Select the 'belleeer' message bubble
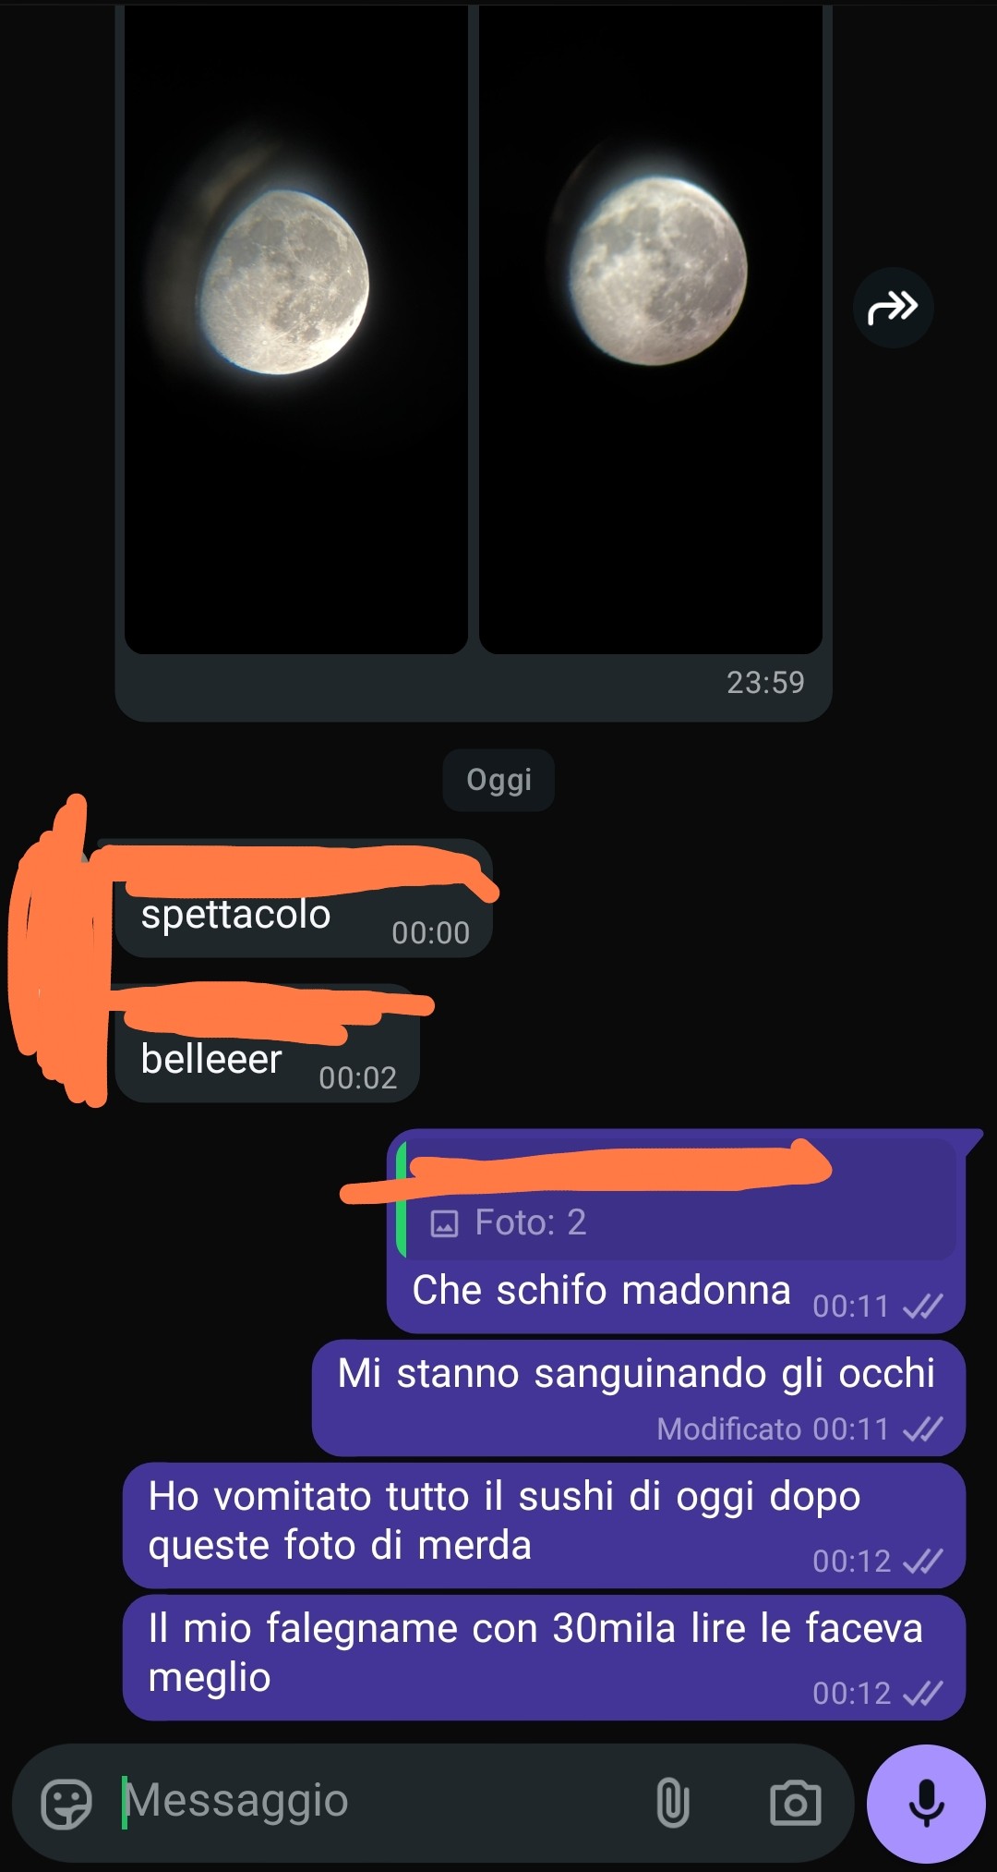This screenshot has height=1872, width=997. coord(268,1043)
